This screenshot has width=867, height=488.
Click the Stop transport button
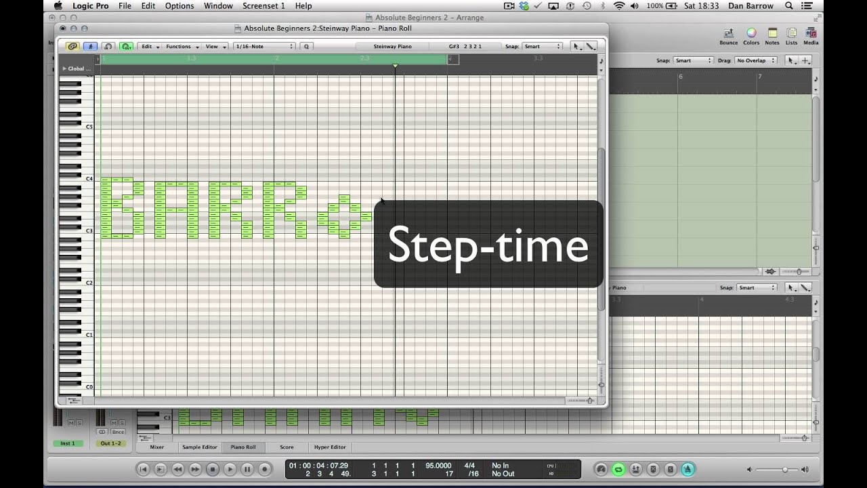pos(213,469)
